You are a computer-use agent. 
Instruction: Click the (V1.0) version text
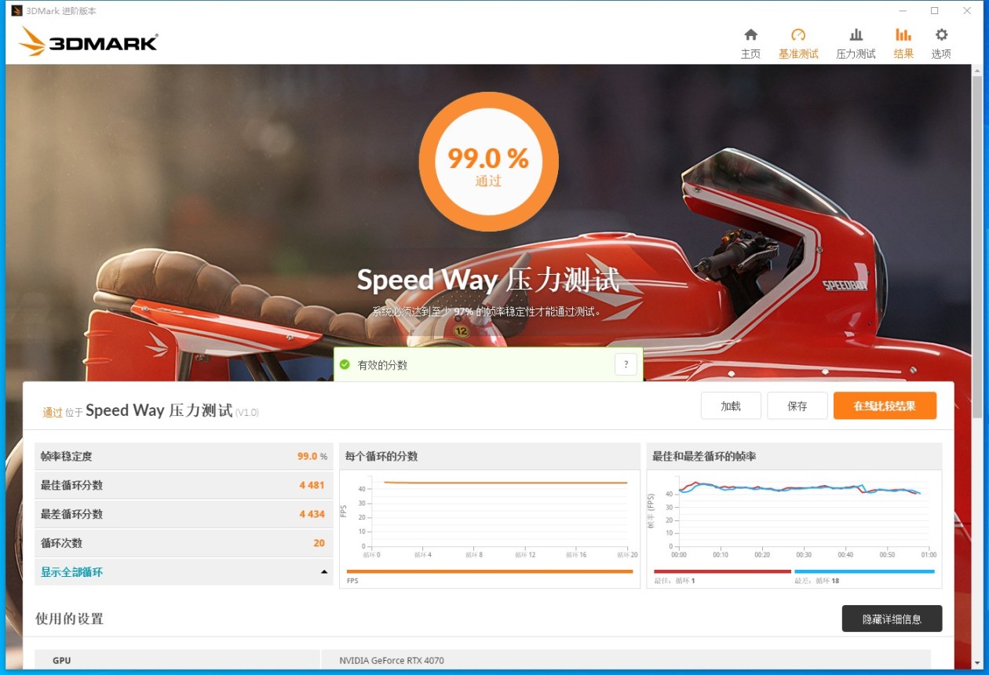[x=246, y=412]
